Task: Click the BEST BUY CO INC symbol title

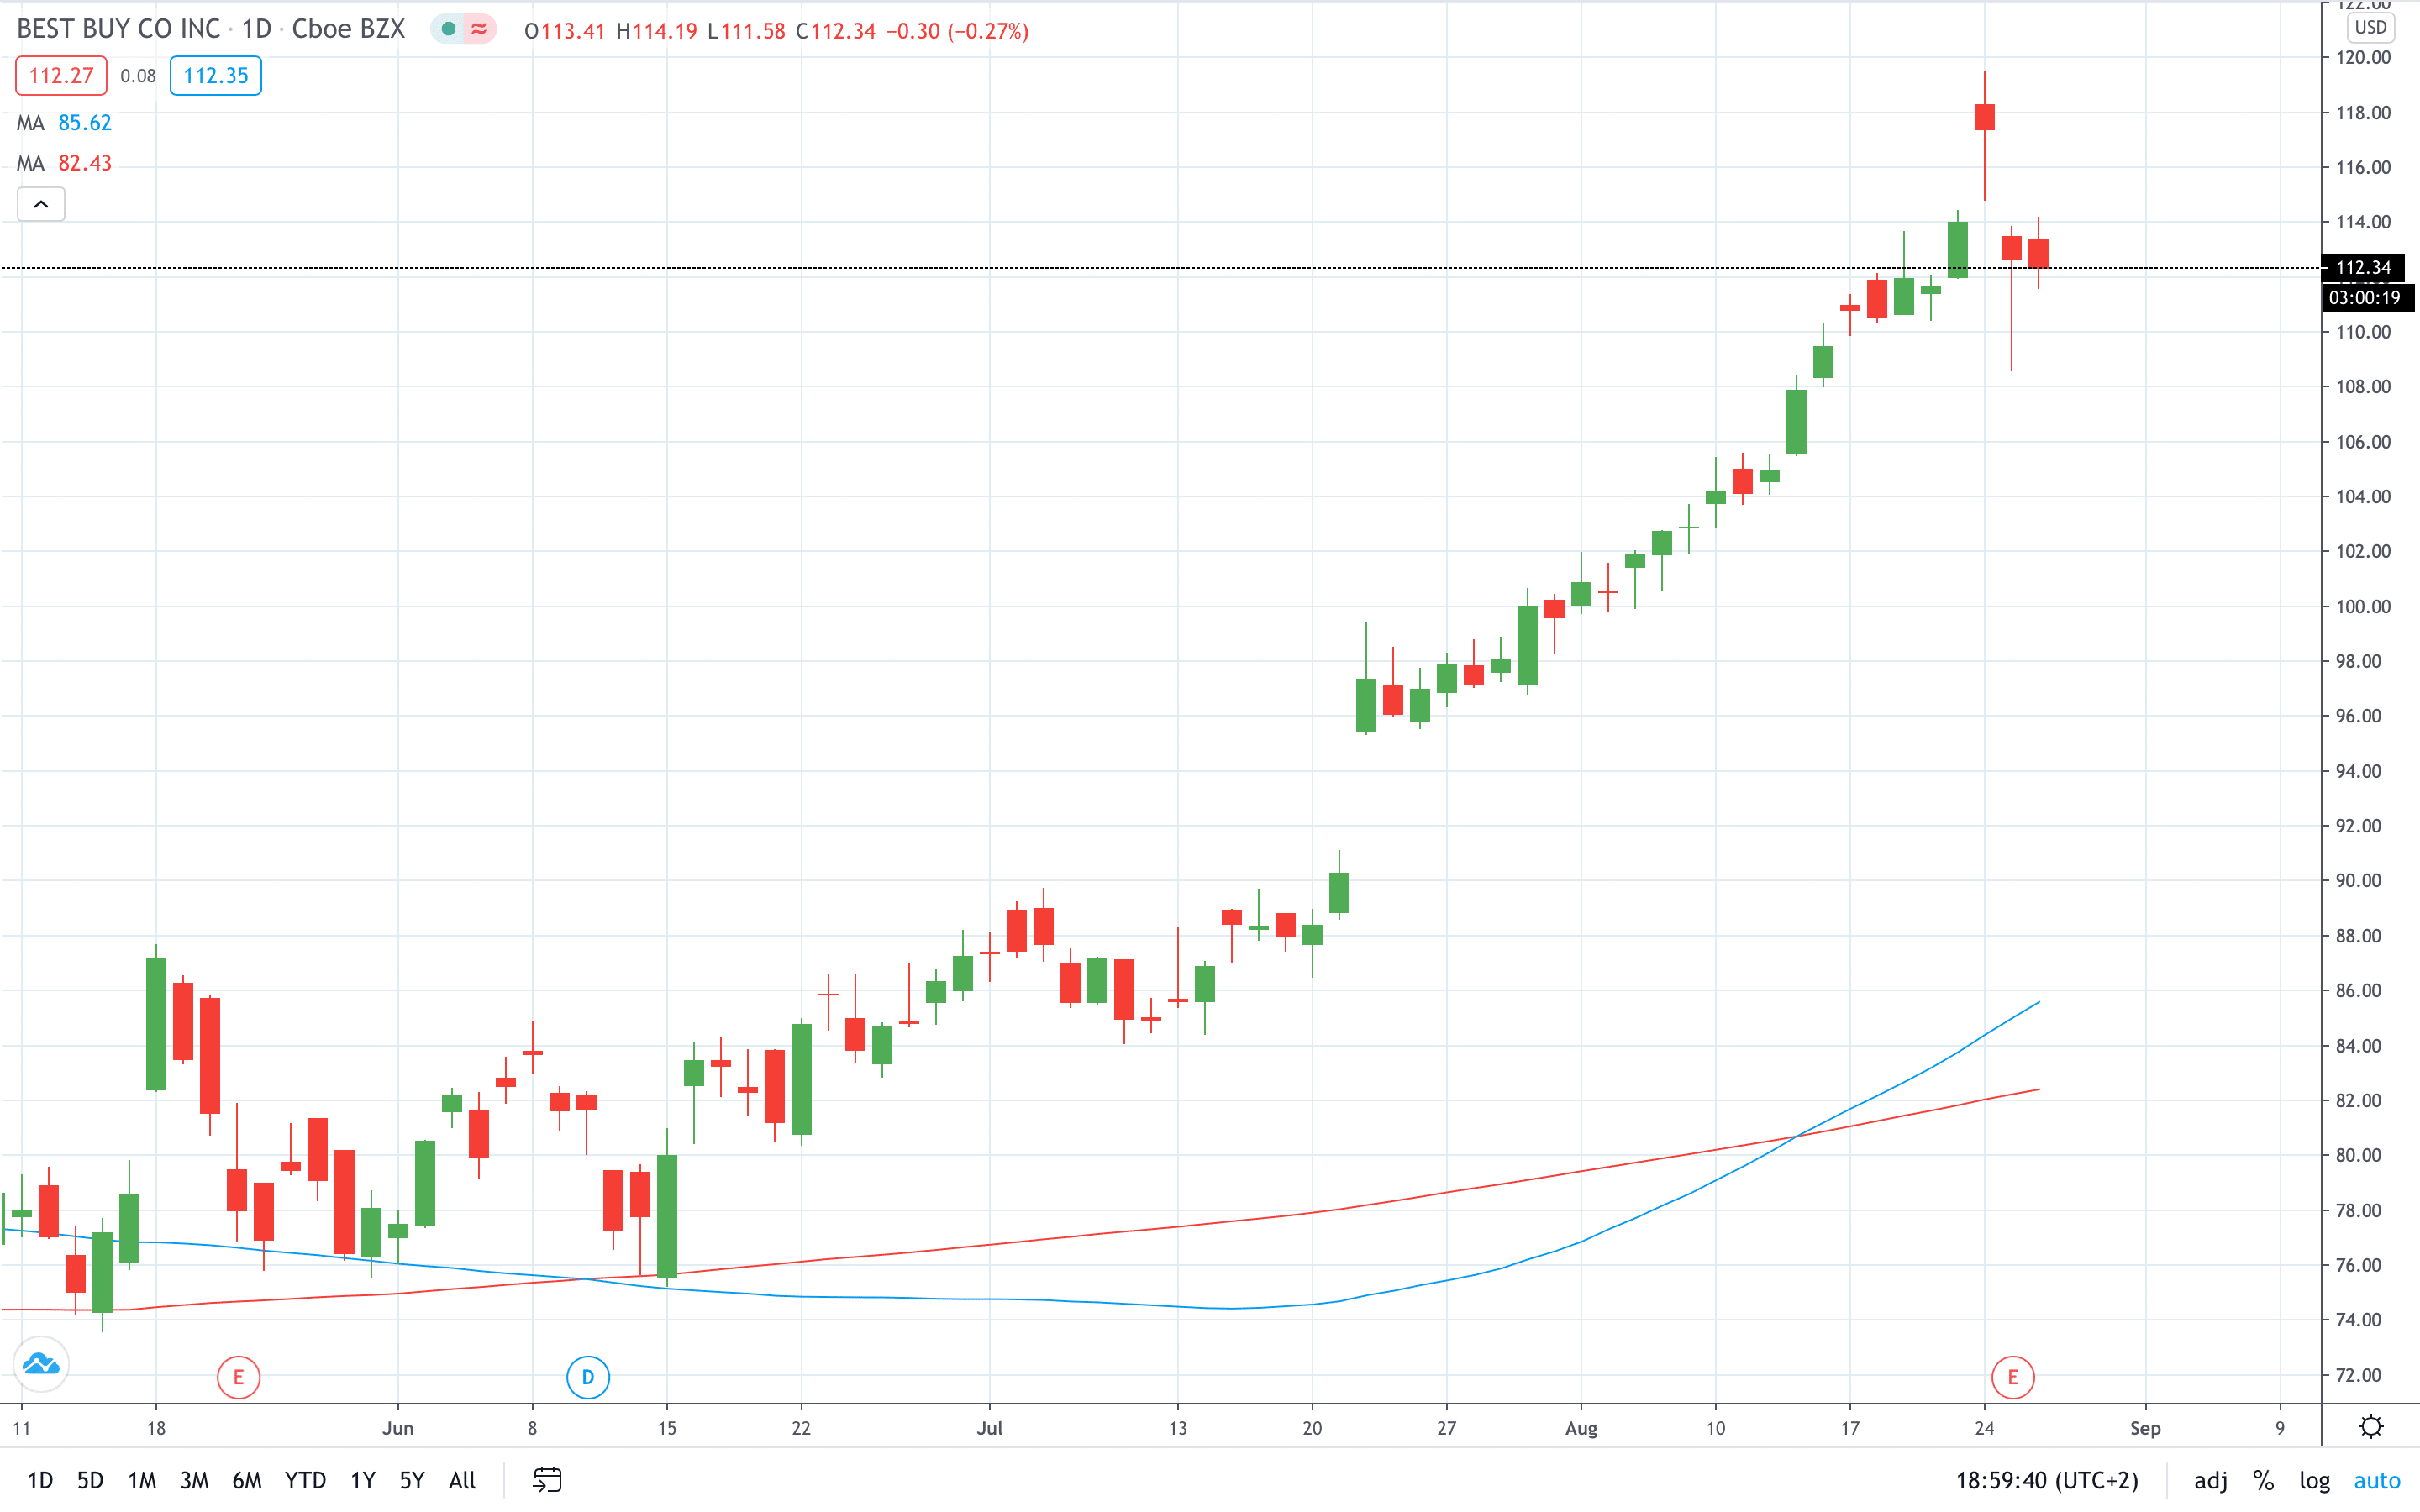Action: pos(118,29)
